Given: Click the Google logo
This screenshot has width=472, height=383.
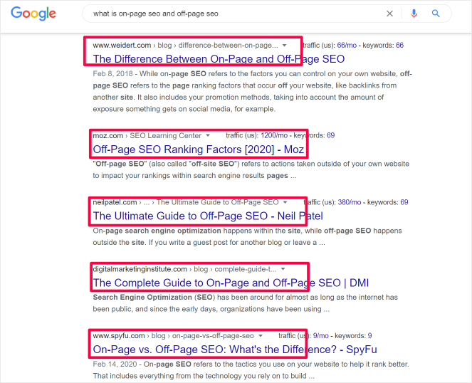Looking at the screenshot, I should pyautogui.click(x=33, y=14).
